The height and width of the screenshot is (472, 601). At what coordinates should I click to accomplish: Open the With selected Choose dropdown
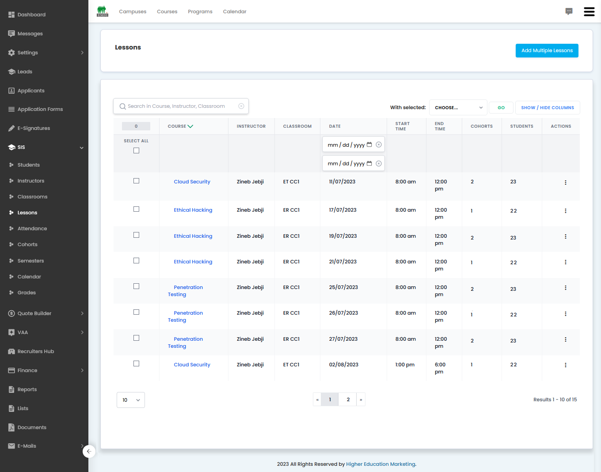point(458,107)
